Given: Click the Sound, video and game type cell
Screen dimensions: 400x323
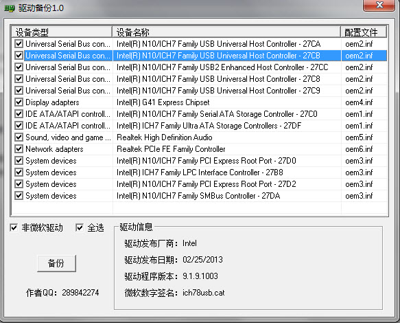Looking at the screenshot, I should (68, 137).
